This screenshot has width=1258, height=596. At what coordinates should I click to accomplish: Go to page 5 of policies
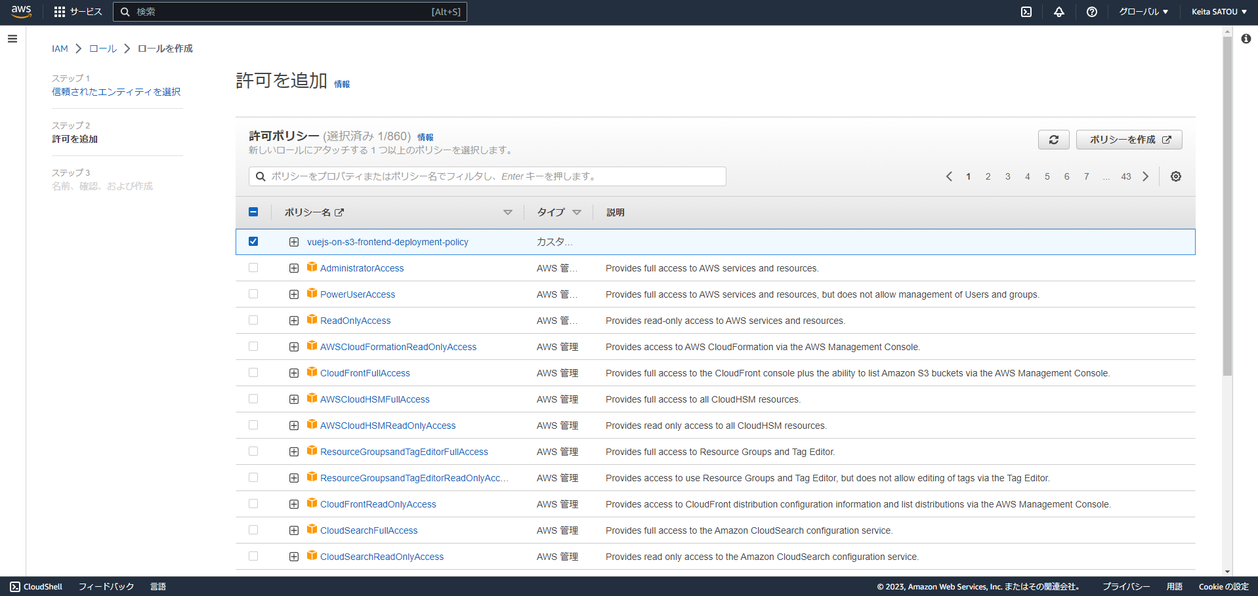1047,176
